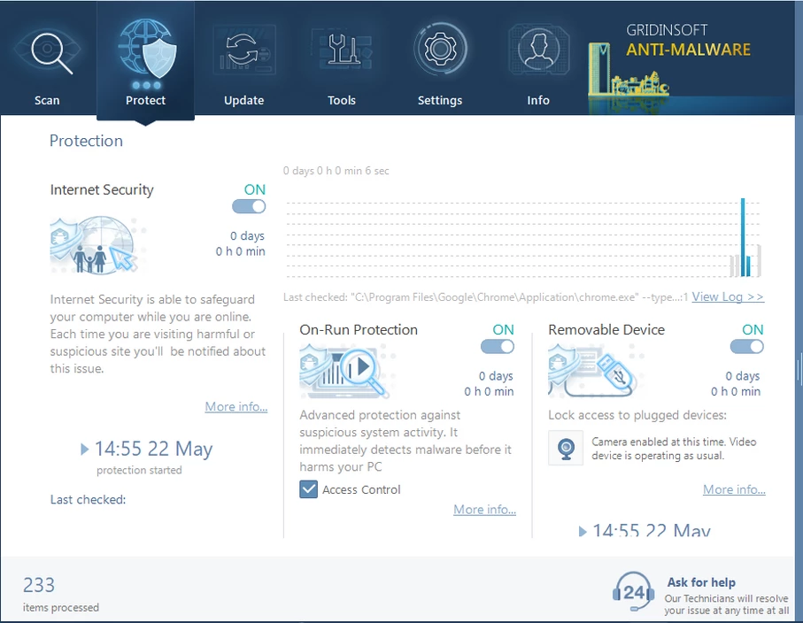Open the Settings gear icon

coord(440,51)
